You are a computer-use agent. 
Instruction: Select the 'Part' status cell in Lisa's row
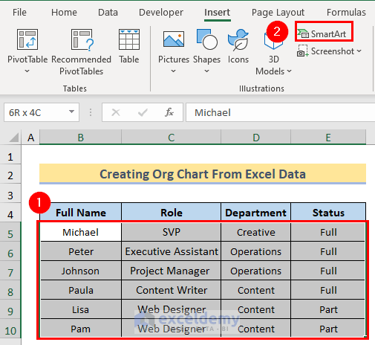click(328, 309)
